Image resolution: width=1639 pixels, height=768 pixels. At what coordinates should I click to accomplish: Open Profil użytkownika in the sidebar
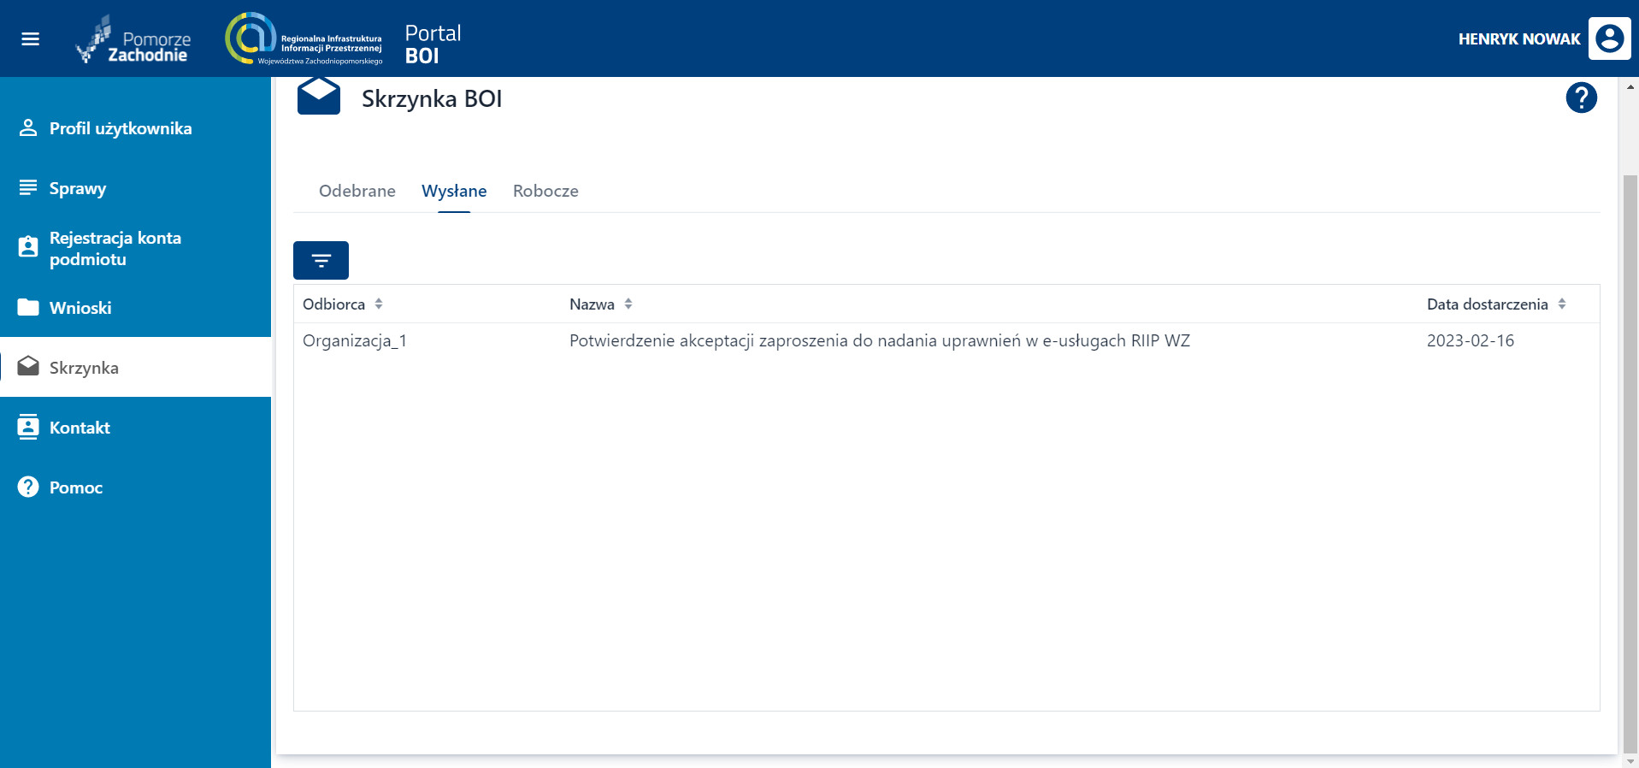tap(120, 128)
